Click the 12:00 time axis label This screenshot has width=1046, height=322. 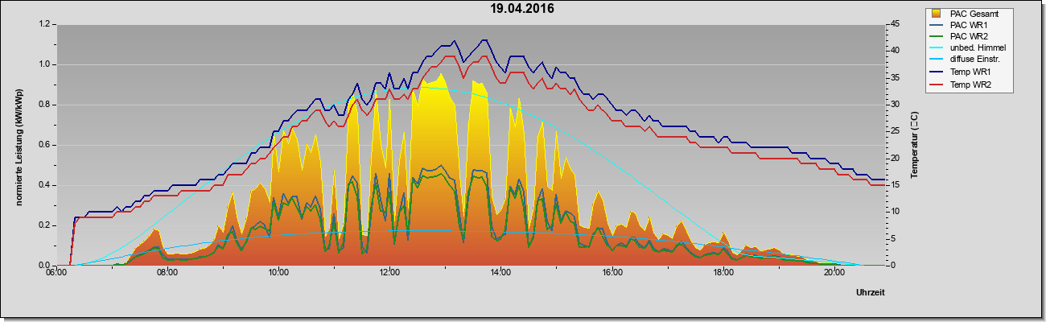[x=389, y=273]
